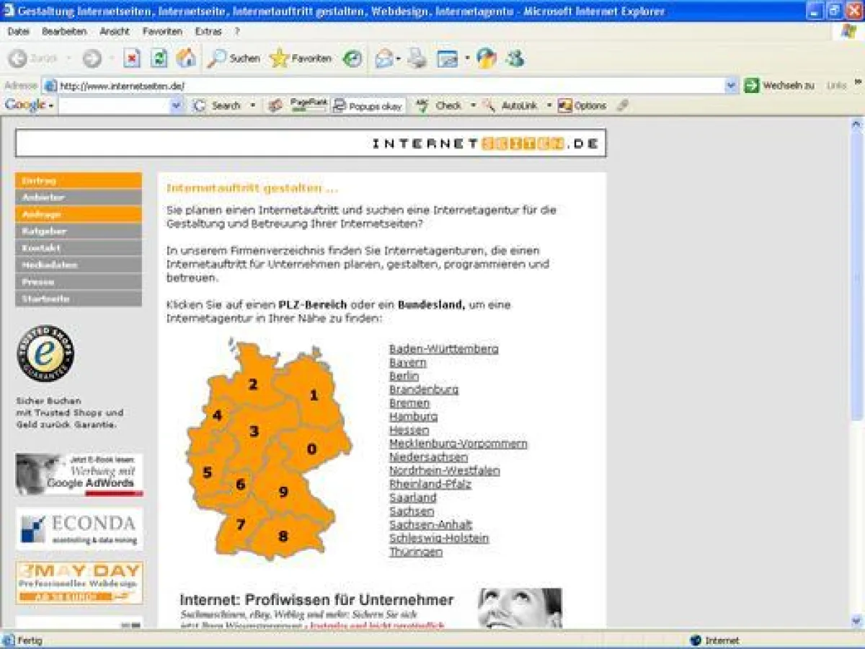The image size is (865, 649).
Task: Expand the address bar dropdown arrow
Action: point(731,86)
